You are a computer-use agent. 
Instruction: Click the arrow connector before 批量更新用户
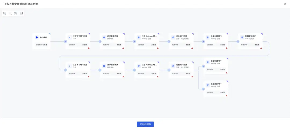203,89
